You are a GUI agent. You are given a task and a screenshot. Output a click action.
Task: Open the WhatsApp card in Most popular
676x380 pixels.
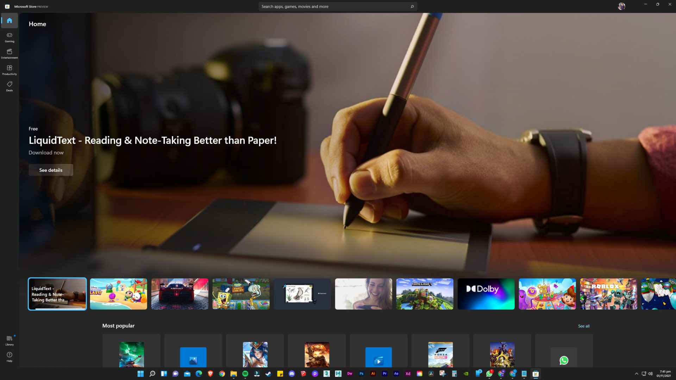564,351
